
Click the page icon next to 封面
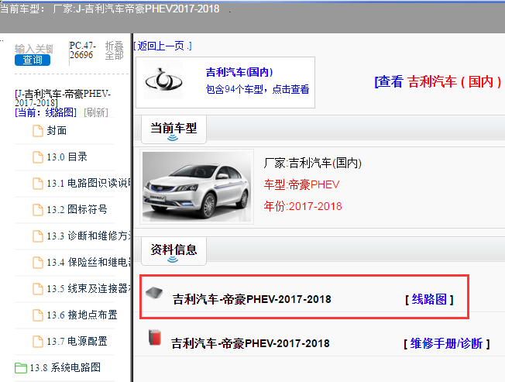[38, 131]
